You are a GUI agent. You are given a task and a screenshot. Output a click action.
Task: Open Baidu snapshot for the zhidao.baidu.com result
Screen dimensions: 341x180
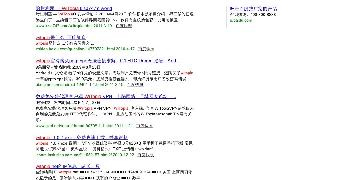coord(146,49)
